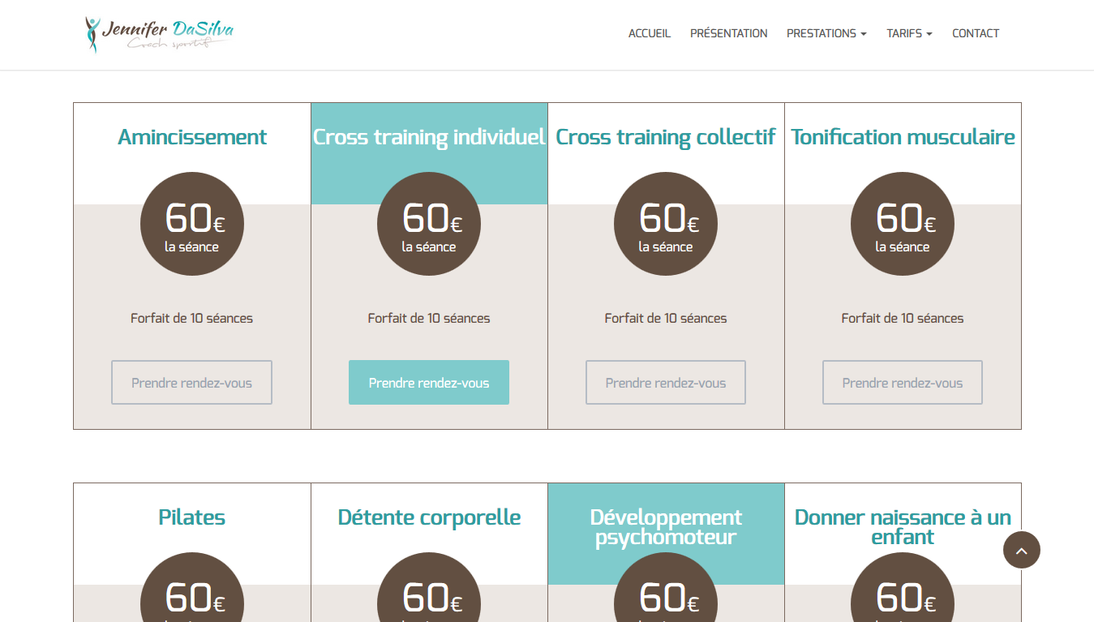Open the Contact page link
Screen dimensions: 1094x622
tap(975, 33)
